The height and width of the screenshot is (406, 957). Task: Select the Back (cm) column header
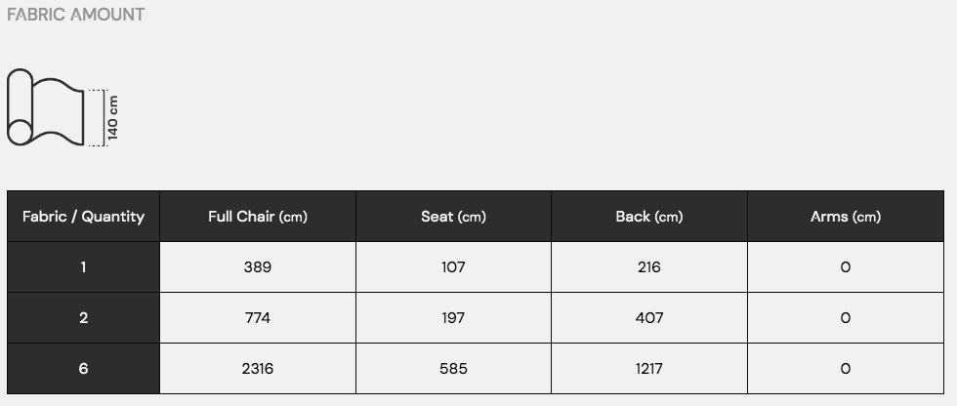(648, 217)
